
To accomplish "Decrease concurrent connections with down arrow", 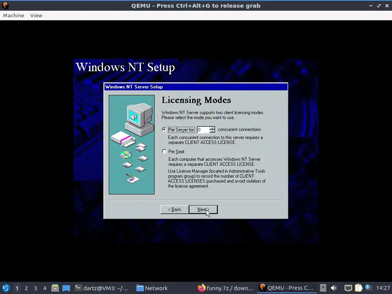I will pyautogui.click(x=212, y=131).
